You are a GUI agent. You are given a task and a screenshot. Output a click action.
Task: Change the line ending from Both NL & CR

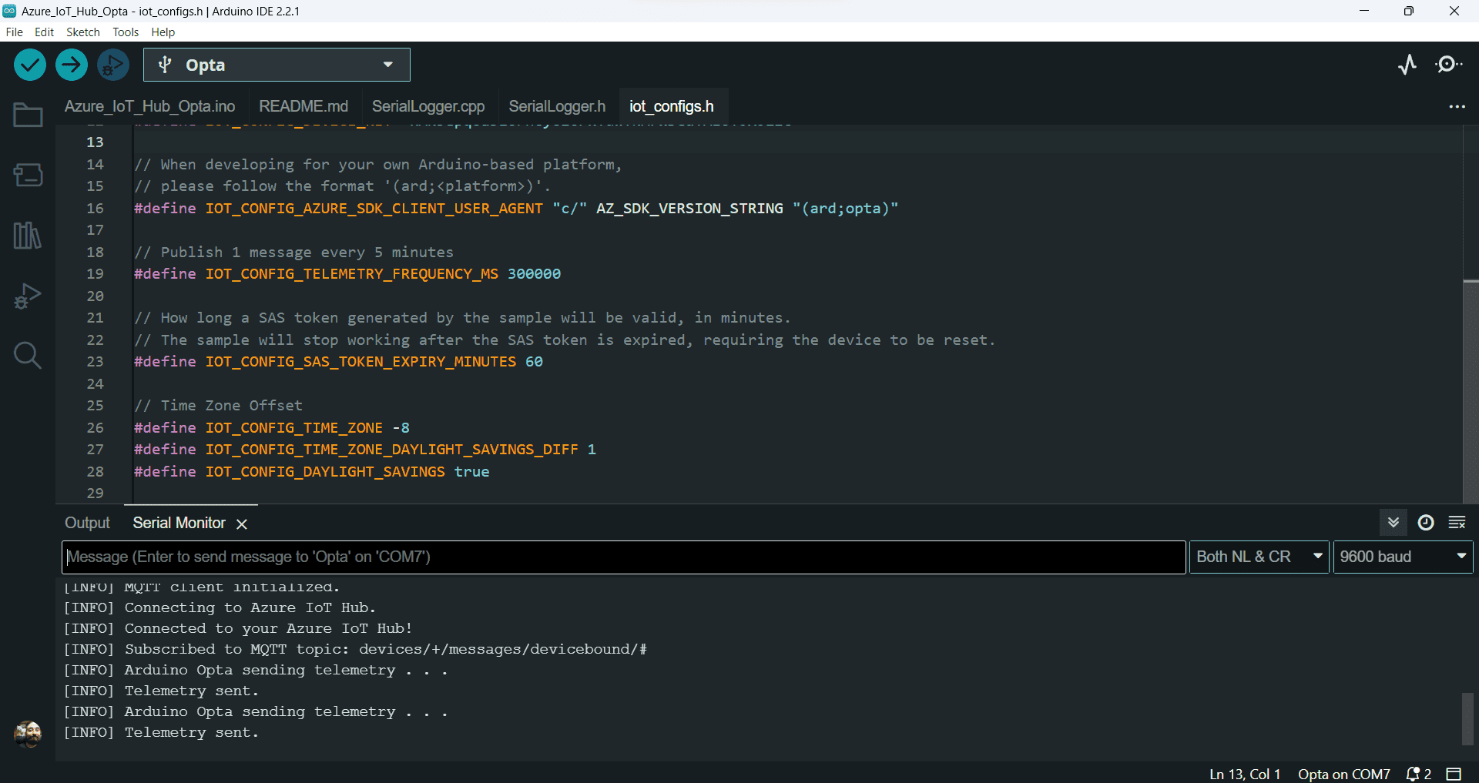coord(1259,557)
